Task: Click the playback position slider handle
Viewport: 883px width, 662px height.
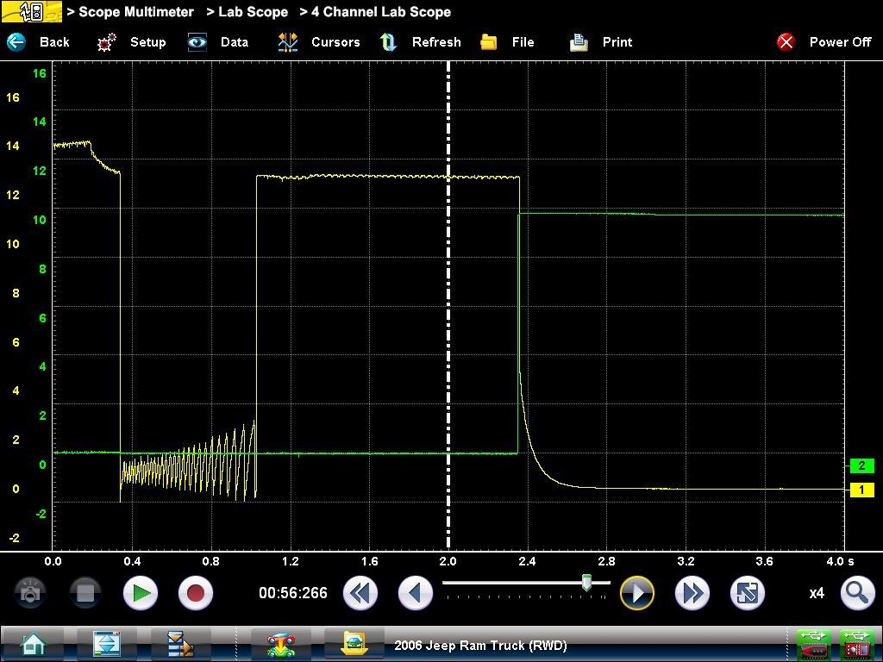Action: click(586, 584)
